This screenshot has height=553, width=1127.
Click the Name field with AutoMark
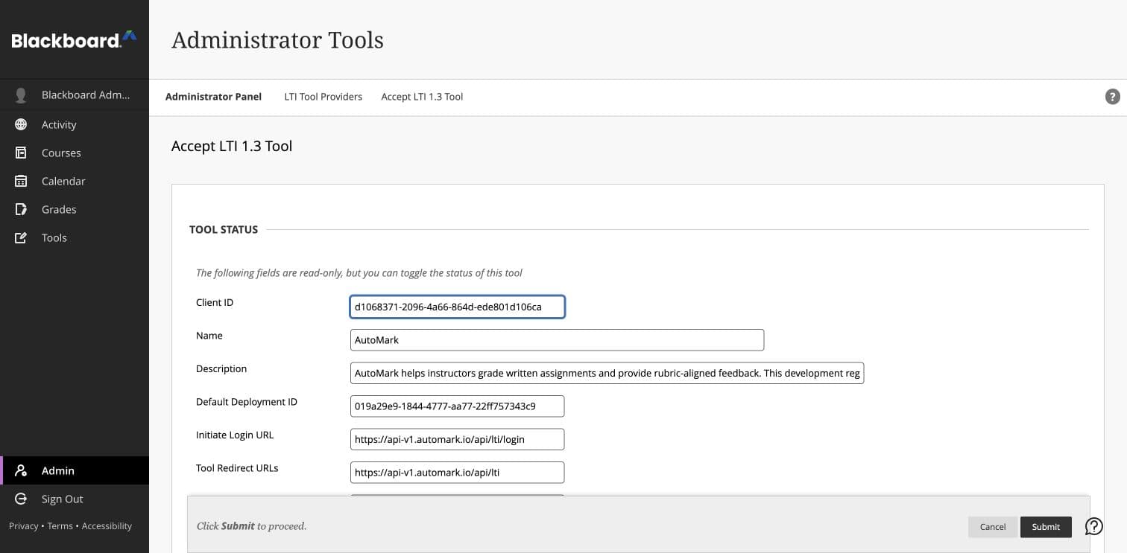(x=557, y=340)
